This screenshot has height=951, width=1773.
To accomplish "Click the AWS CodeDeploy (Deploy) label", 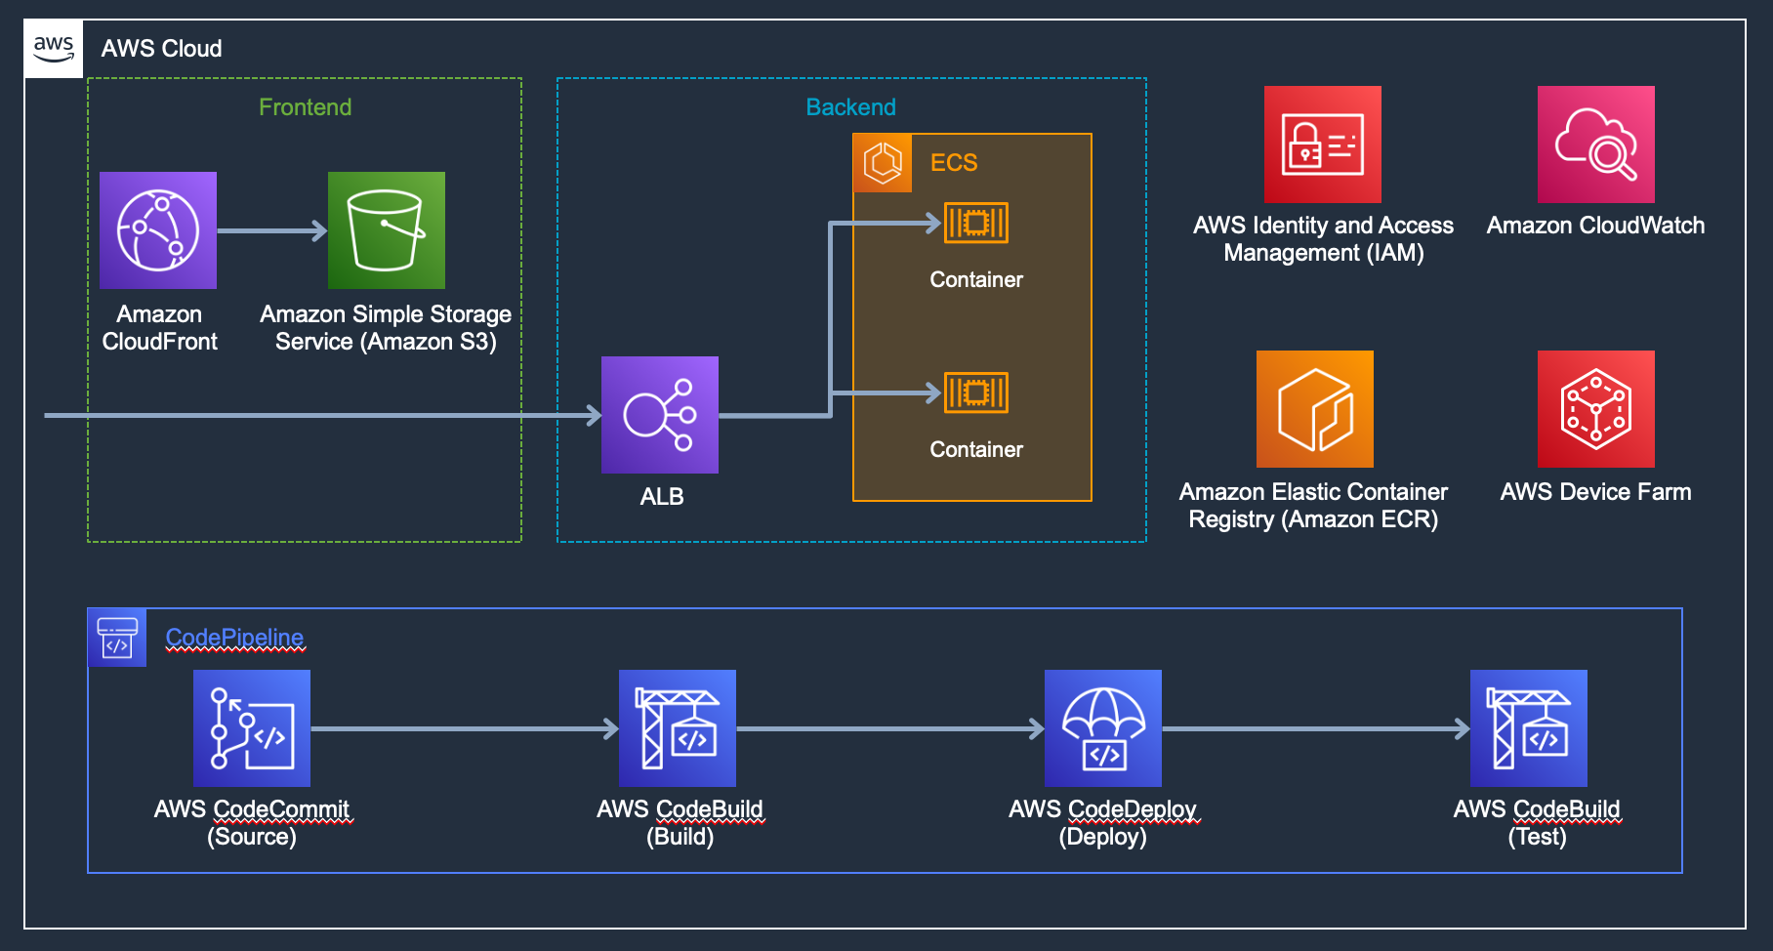I will point(1103,823).
